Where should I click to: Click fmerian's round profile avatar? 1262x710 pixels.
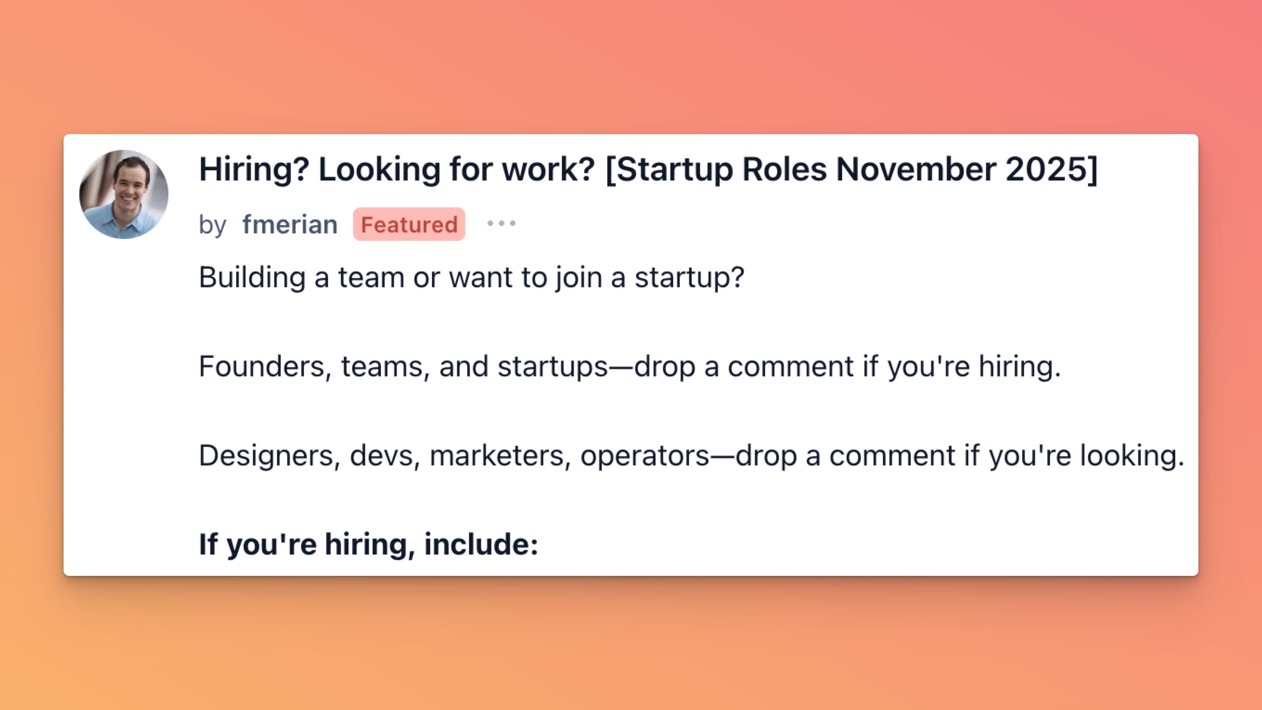coord(124,194)
